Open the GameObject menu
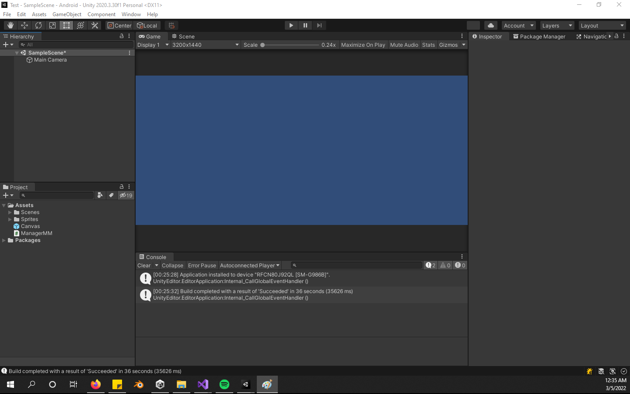The height and width of the screenshot is (394, 630). click(66, 14)
